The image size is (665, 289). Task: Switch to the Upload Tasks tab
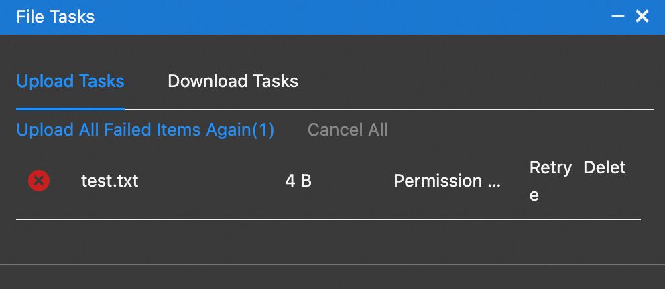[x=70, y=82]
